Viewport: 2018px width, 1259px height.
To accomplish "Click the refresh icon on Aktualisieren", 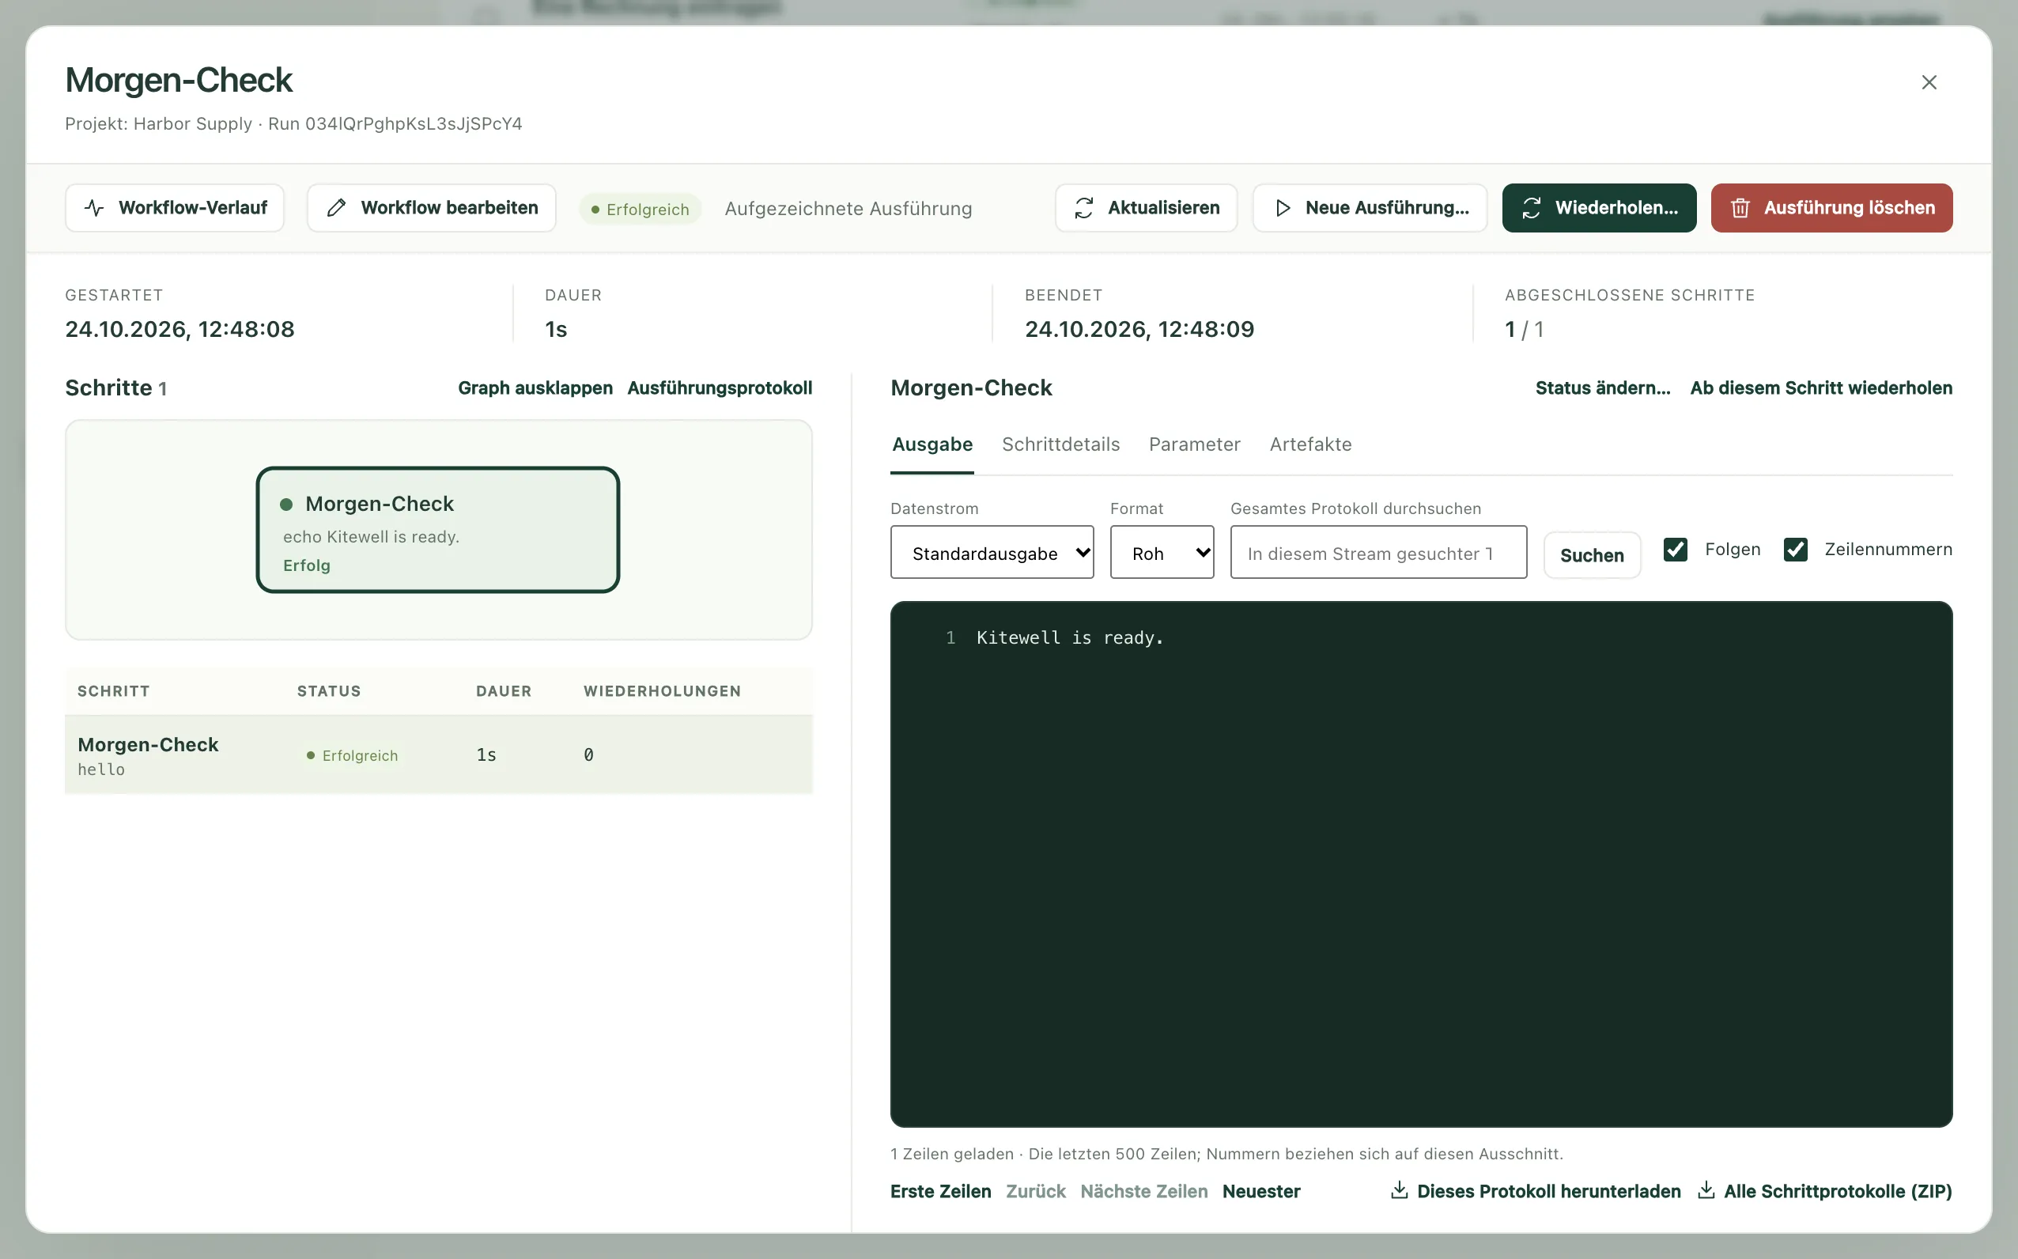I will [x=1084, y=208].
